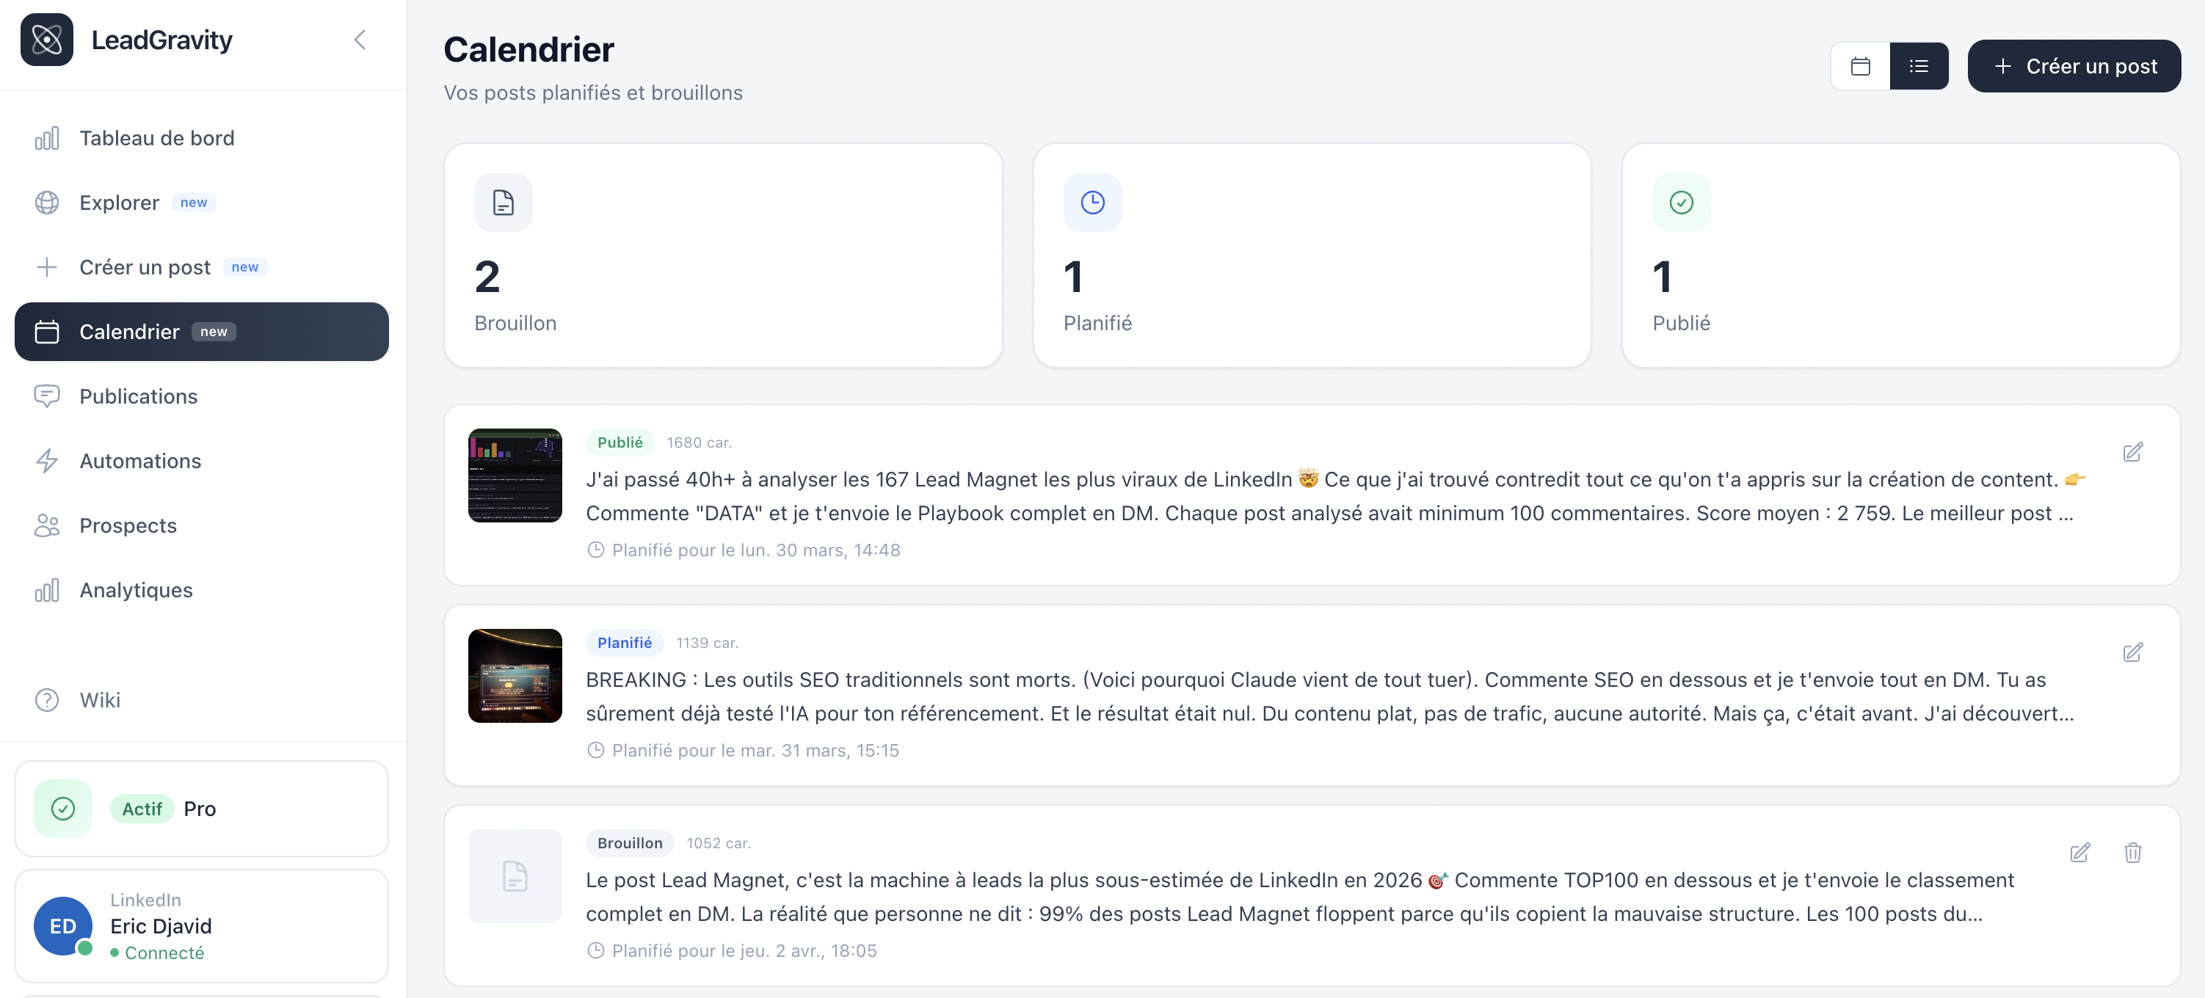Open the Wiki help icon
2205x998 pixels.
click(48, 700)
